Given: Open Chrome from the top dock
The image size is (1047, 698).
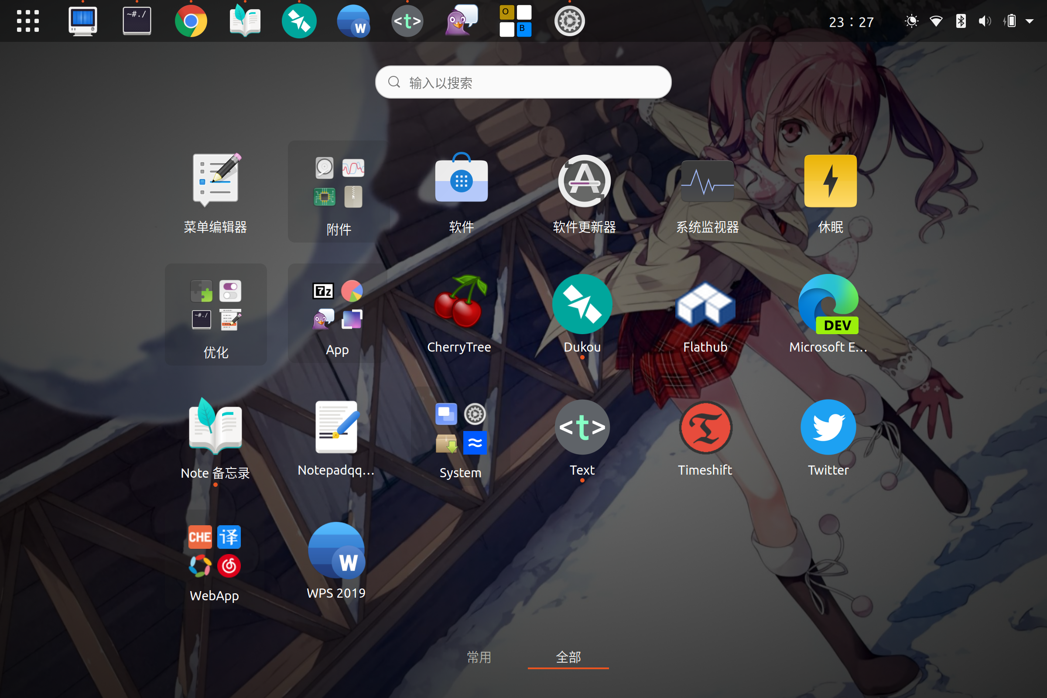Looking at the screenshot, I should tap(191, 21).
